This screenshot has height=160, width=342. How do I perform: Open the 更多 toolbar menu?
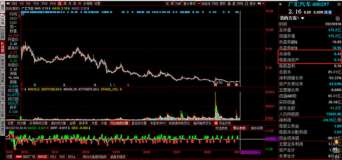253,3
